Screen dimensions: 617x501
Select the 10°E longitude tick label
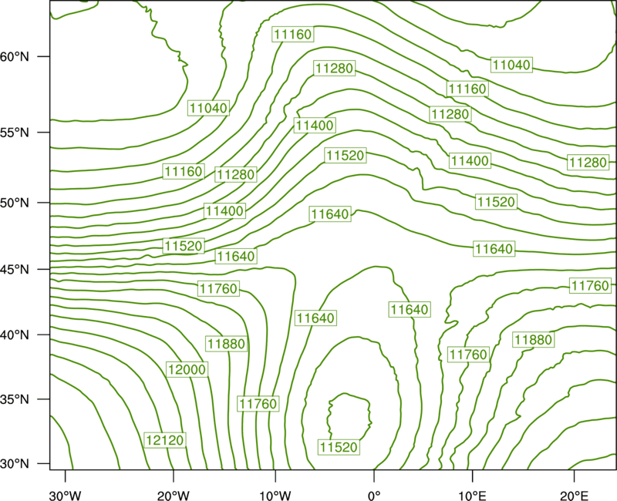click(x=472, y=496)
